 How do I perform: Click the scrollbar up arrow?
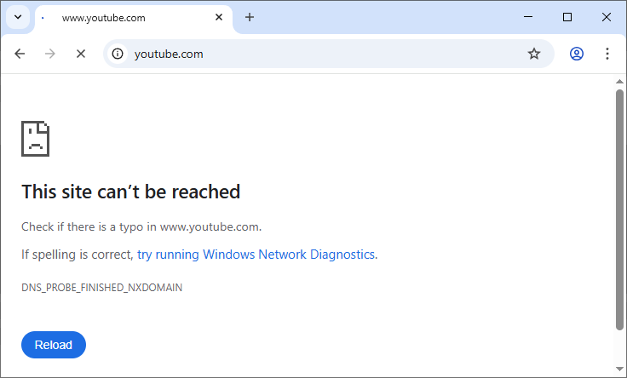click(x=619, y=82)
